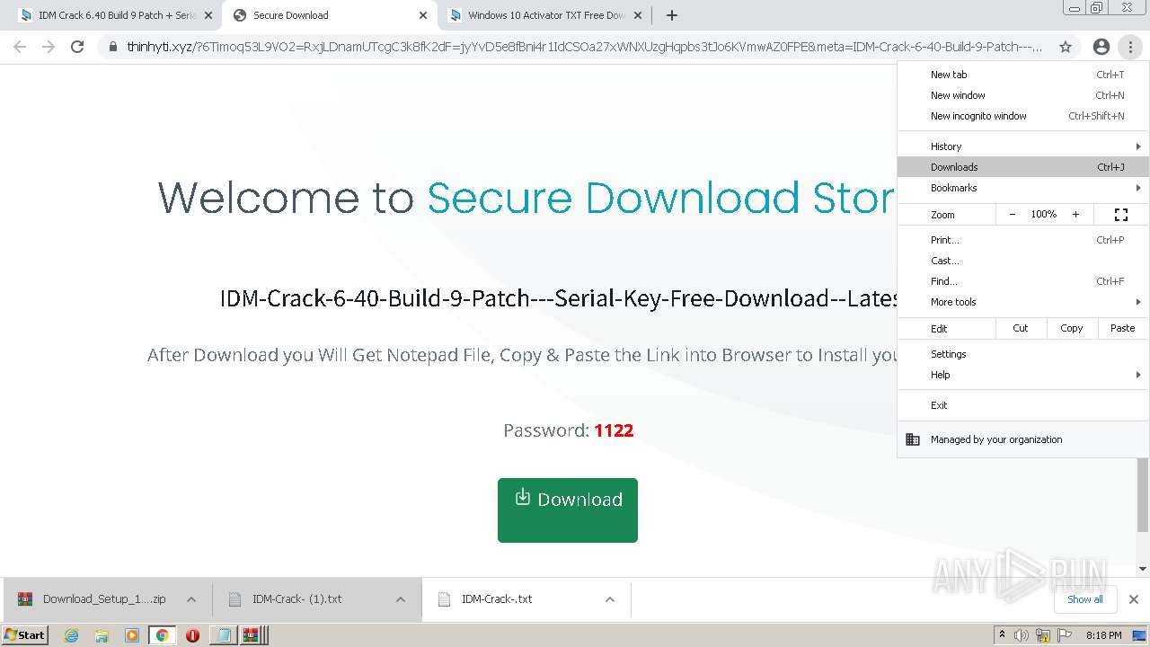The width and height of the screenshot is (1150, 647).
Task: Select New incognito window menu entry
Action: 1023,116
